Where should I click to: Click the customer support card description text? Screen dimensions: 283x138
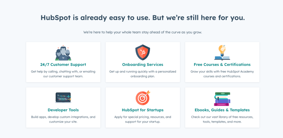tap(63, 74)
